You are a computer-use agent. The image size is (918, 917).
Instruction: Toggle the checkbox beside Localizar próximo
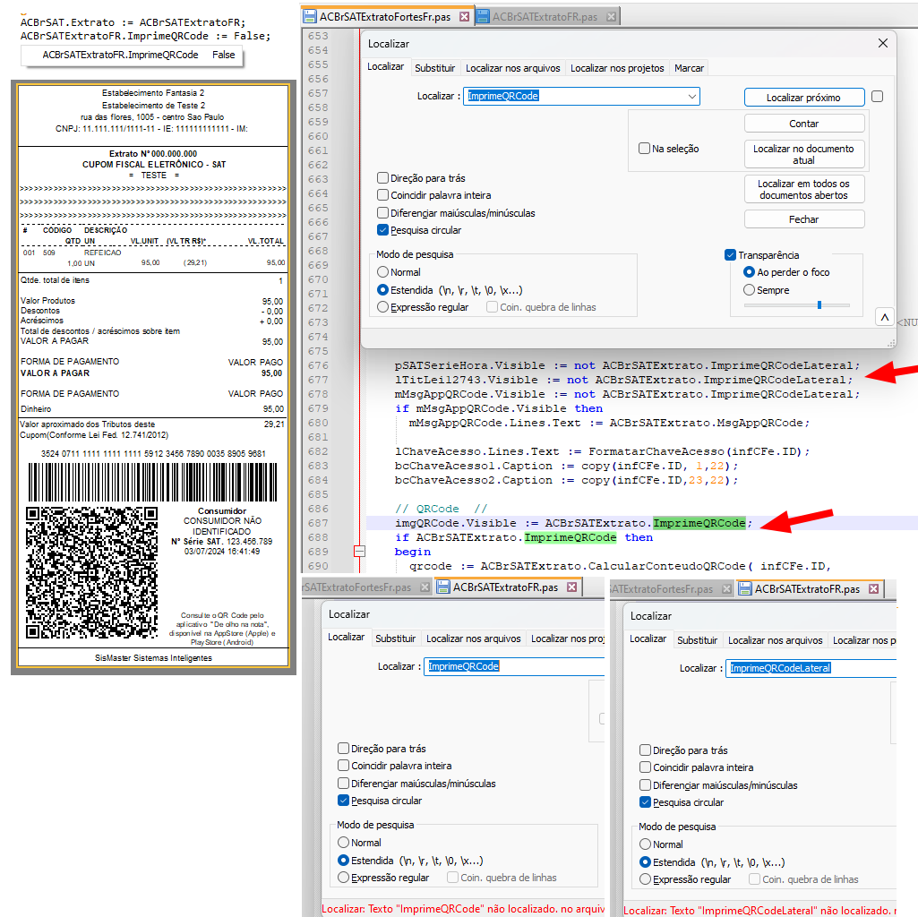click(877, 96)
